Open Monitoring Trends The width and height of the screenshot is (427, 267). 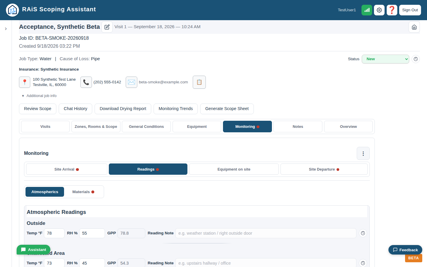(x=176, y=109)
